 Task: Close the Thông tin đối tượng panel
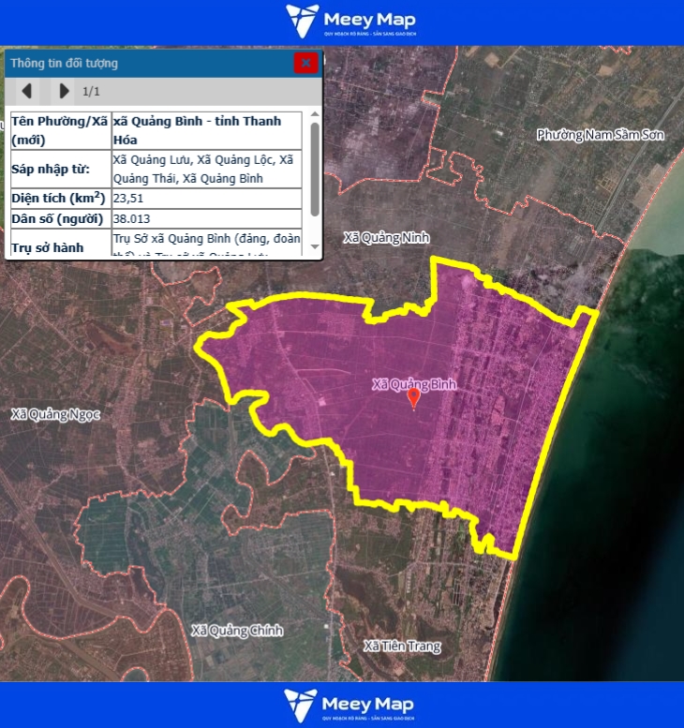tap(305, 63)
